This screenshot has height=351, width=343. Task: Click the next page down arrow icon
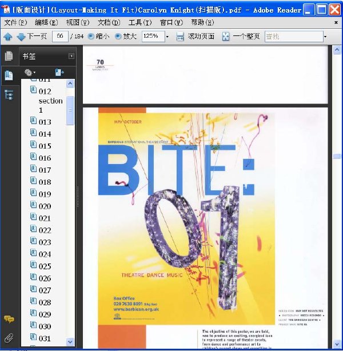(21, 37)
